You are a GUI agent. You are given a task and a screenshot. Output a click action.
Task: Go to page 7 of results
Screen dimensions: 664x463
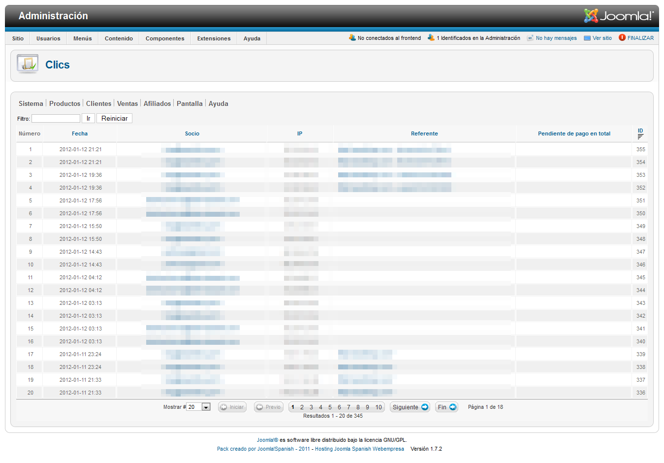tap(348, 407)
